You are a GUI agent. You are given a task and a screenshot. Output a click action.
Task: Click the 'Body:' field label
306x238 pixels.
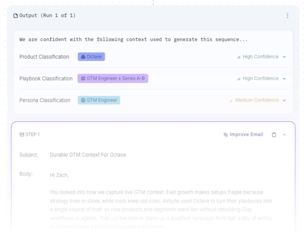pyautogui.click(x=26, y=174)
